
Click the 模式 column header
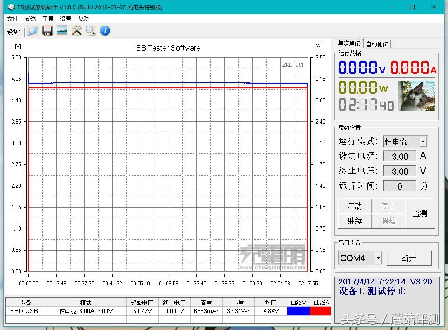tap(86, 303)
